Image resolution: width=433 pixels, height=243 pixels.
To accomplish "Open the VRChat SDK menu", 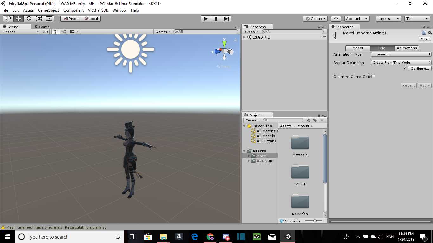I will tap(98, 10).
